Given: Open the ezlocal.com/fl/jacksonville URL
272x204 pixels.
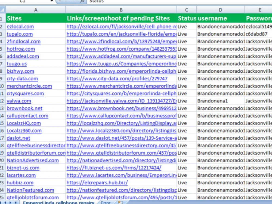Looking at the screenshot, I should coord(121,27).
